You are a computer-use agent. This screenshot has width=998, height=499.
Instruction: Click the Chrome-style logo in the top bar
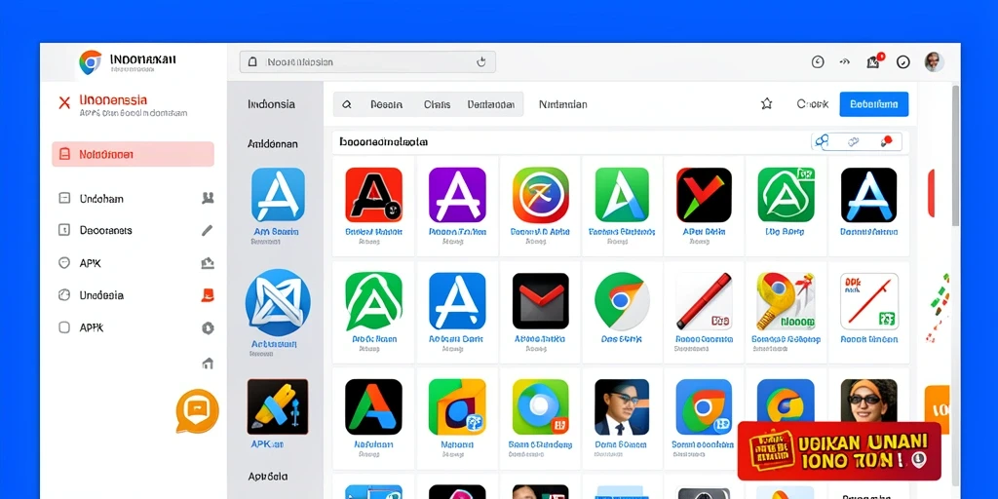[90, 62]
